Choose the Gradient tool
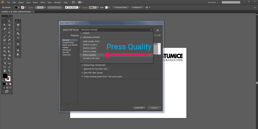Screen dimensions: 258x129 (x=9, y=55)
